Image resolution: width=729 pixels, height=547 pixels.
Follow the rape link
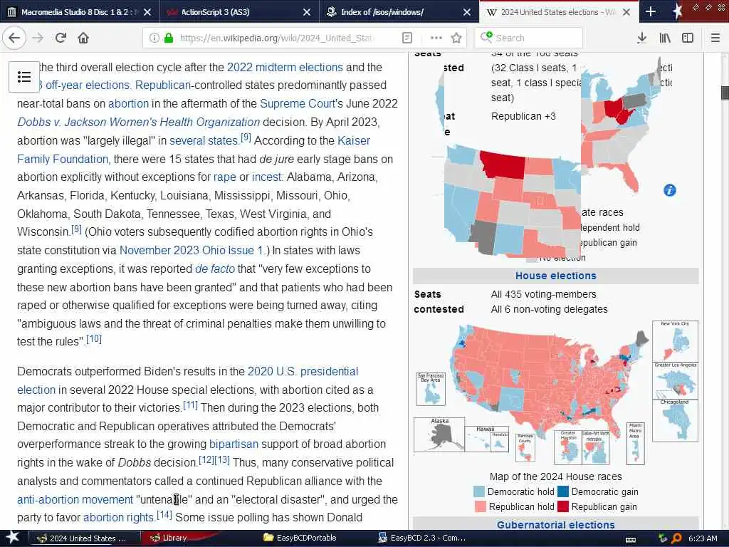coord(225,177)
